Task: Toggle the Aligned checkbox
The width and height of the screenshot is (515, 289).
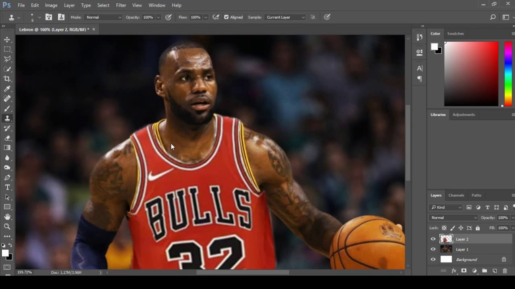Action: pyautogui.click(x=226, y=17)
